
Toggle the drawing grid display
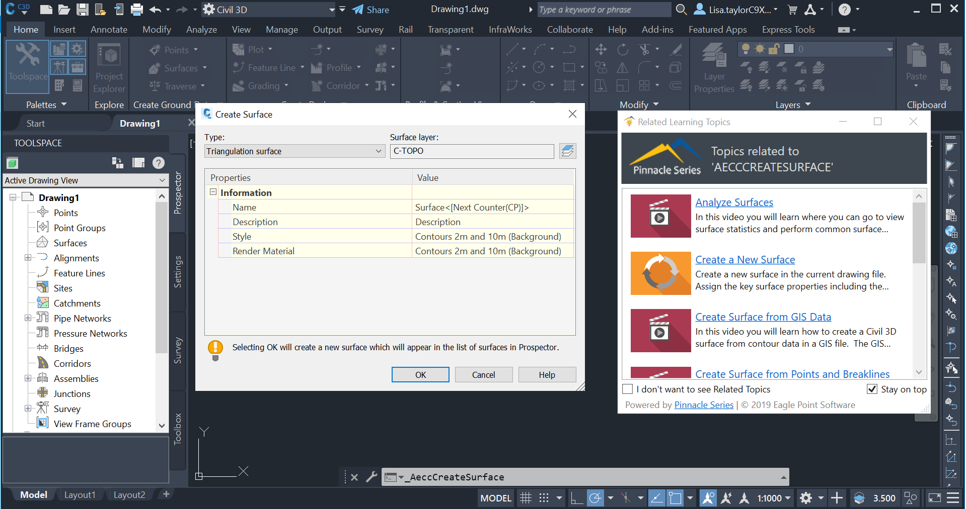(x=526, y=498)
